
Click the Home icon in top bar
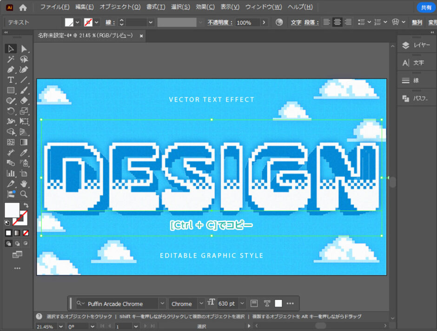point(23,7)
